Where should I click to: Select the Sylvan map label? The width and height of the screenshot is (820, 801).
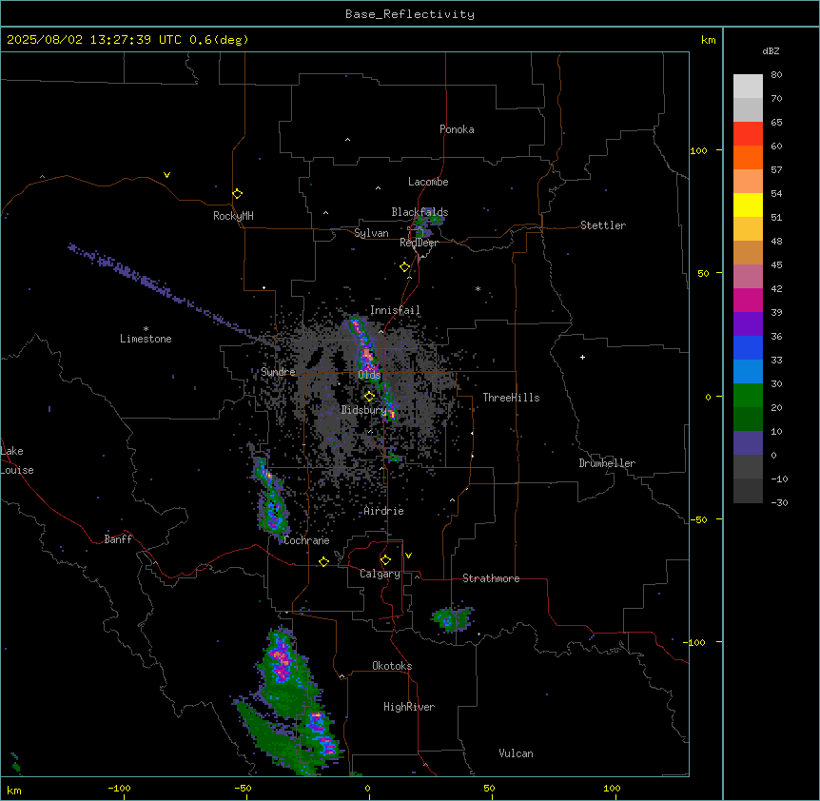371,233
